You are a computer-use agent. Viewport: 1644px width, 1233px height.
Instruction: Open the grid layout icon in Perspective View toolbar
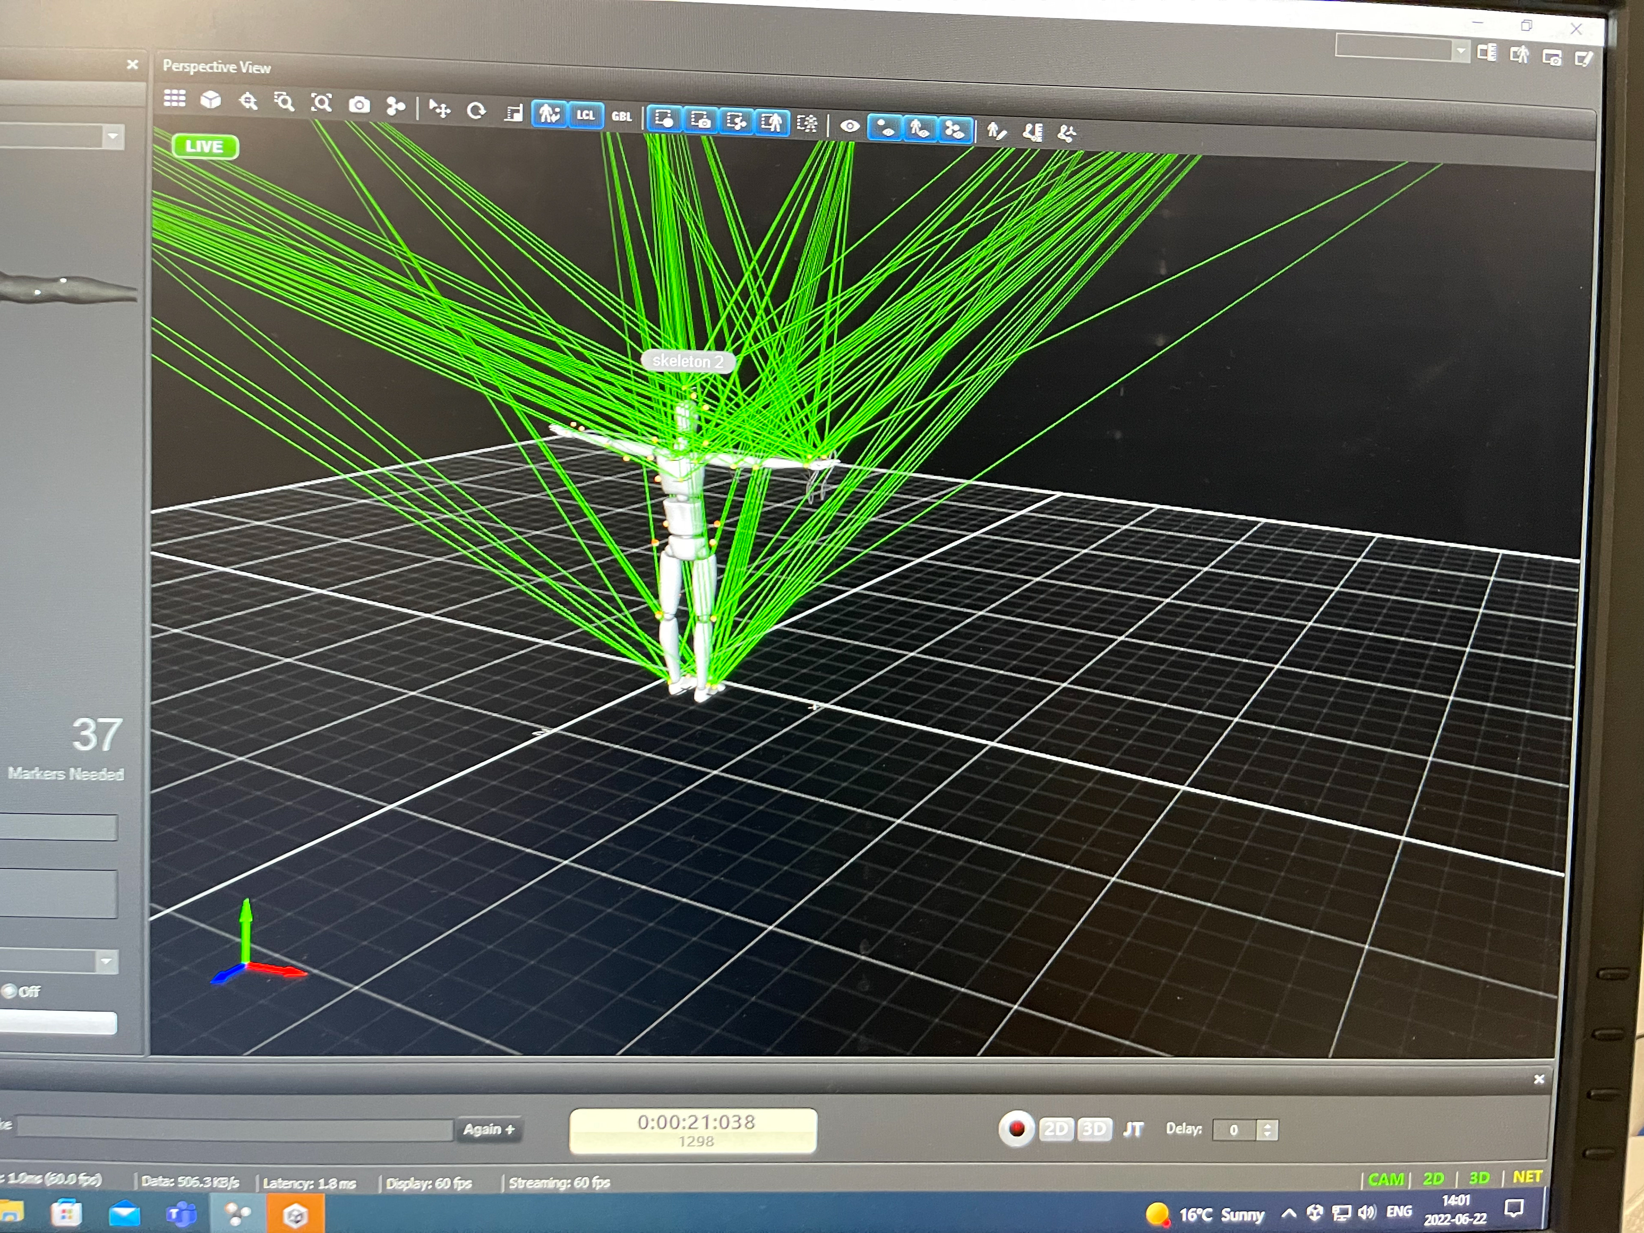point(175,98)
